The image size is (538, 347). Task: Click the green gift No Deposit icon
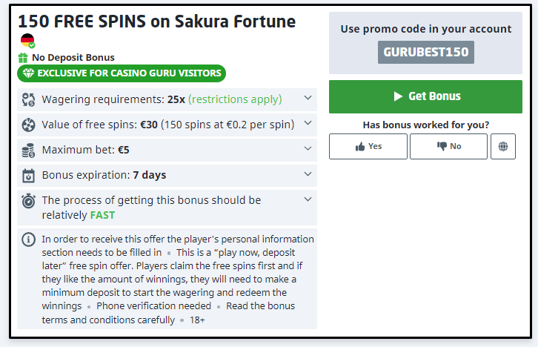pyautogui.click(x=23, y=58)
